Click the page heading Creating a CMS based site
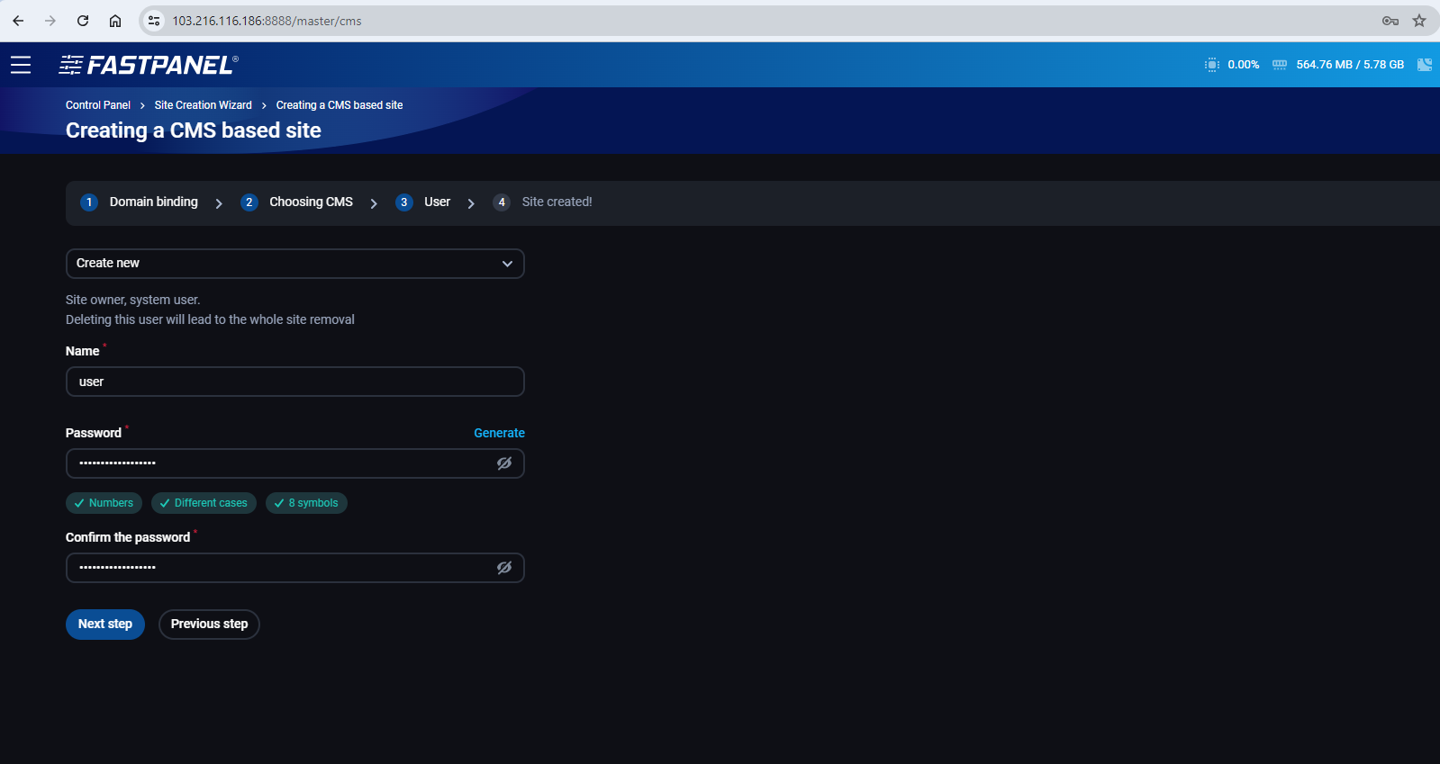Screen dimensions: 1440x764 (194, 130)
